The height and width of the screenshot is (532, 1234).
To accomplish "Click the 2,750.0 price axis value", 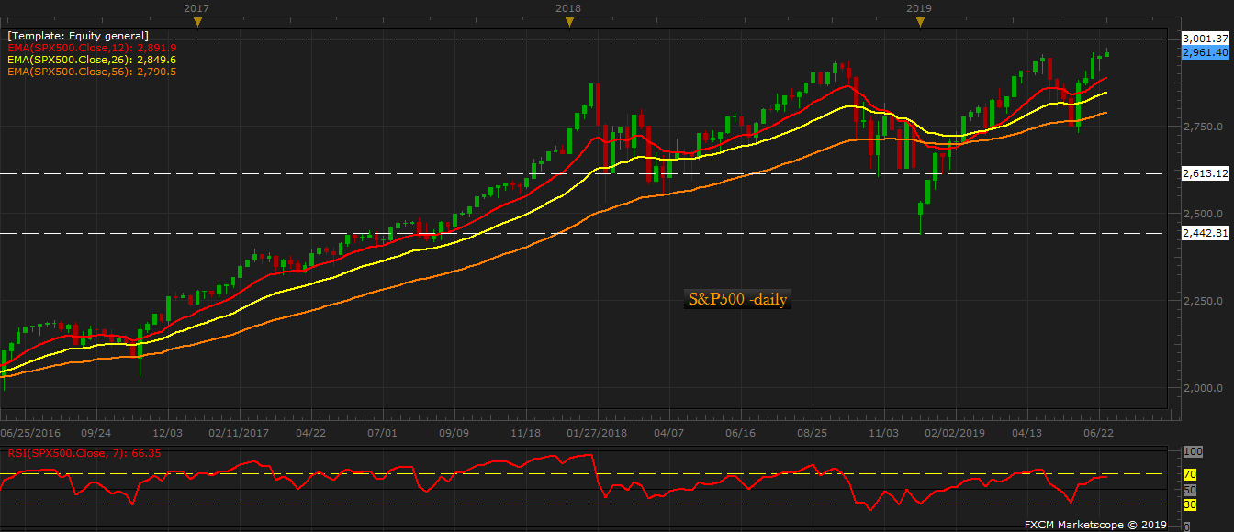I will point(1205,127).
